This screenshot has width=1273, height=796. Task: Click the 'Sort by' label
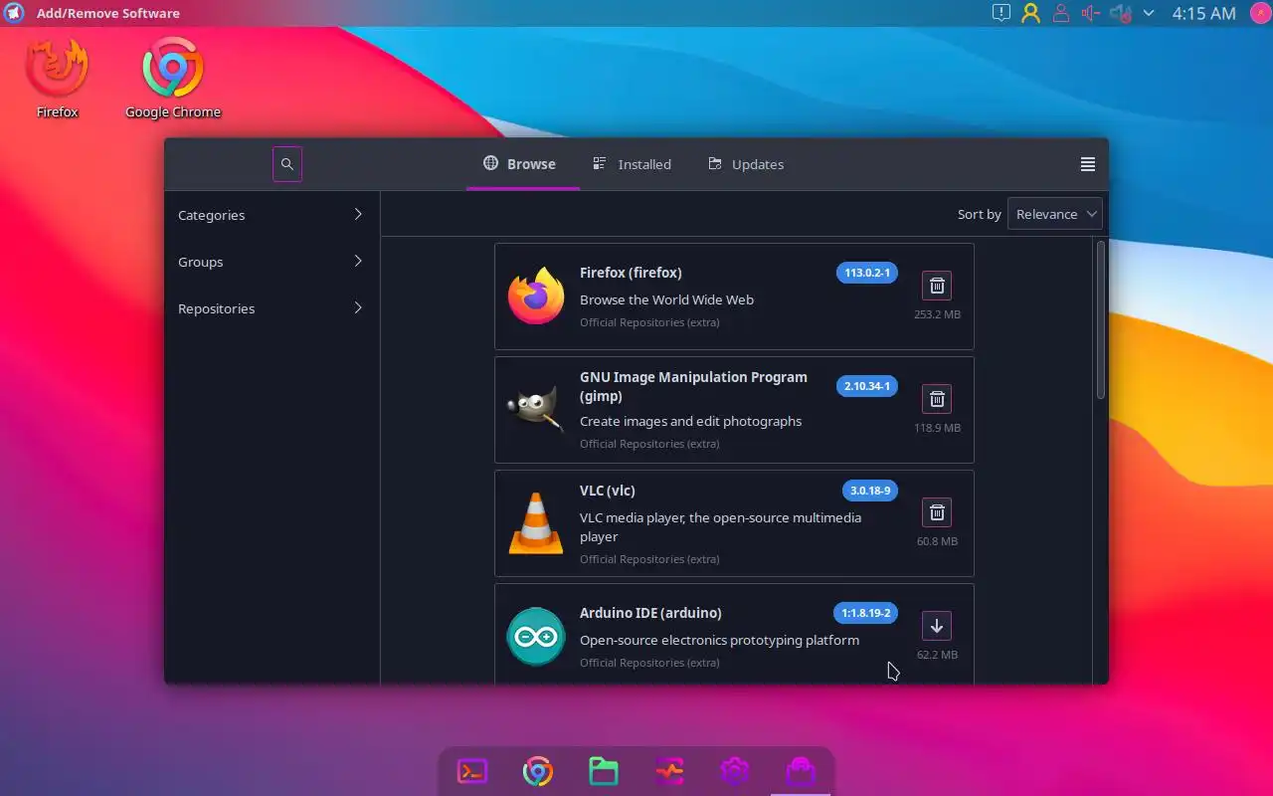979,214
